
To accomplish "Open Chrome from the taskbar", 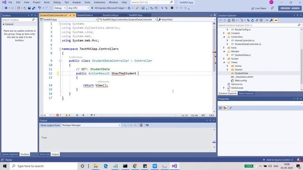I will pyautogui.click(x=135, y=166).
